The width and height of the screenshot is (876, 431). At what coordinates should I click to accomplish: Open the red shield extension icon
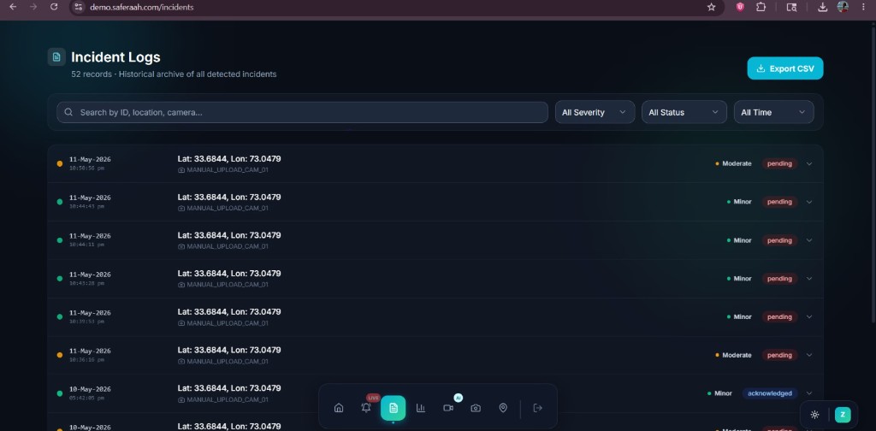[740, 7]
